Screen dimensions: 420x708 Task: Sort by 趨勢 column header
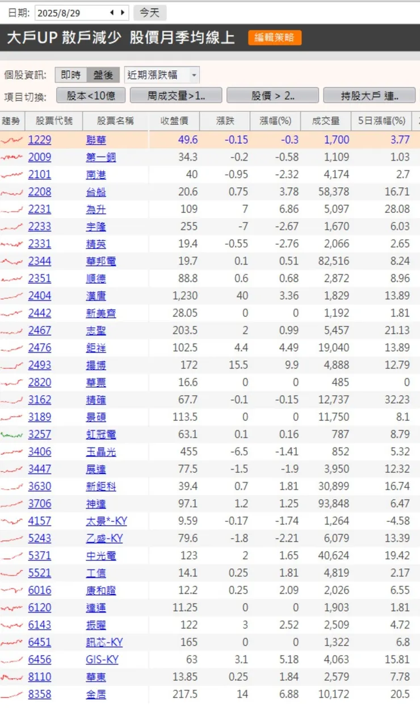point(11,121)
